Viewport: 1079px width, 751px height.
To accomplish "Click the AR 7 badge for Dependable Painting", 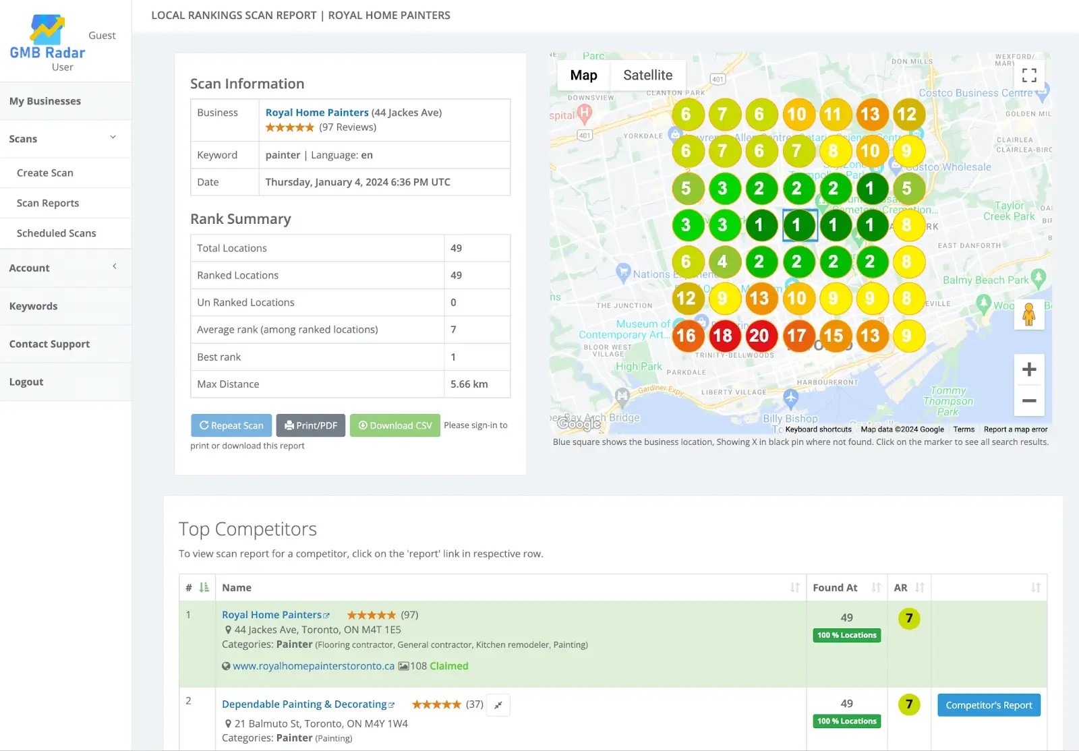I will 909,704.
